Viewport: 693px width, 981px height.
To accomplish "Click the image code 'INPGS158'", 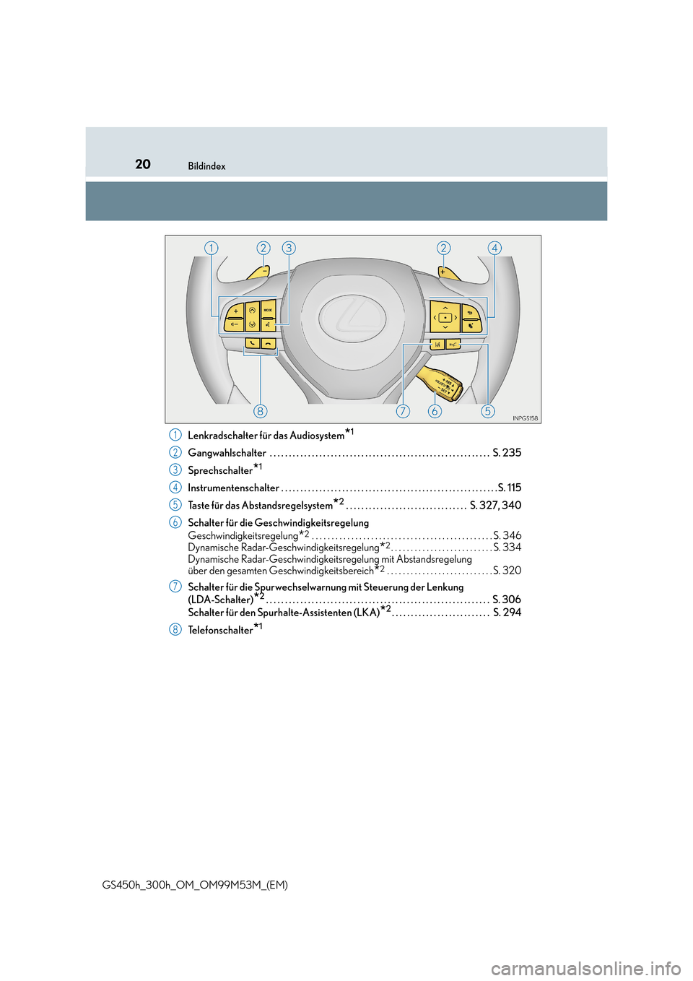I will [x=526, y=418].
